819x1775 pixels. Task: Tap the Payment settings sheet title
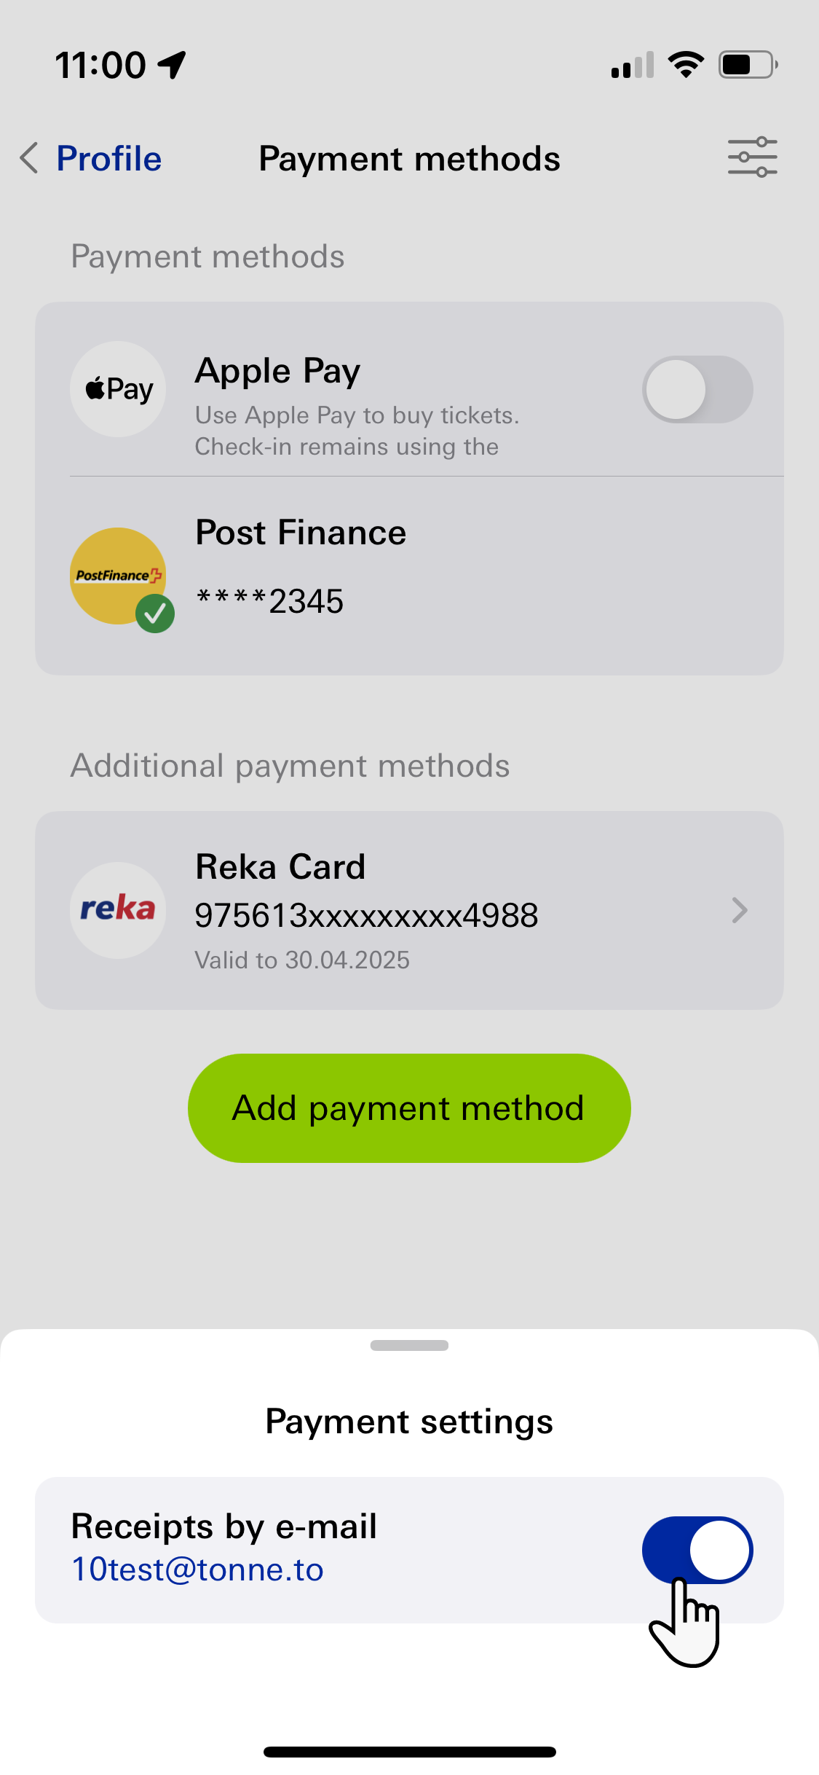409,1421
